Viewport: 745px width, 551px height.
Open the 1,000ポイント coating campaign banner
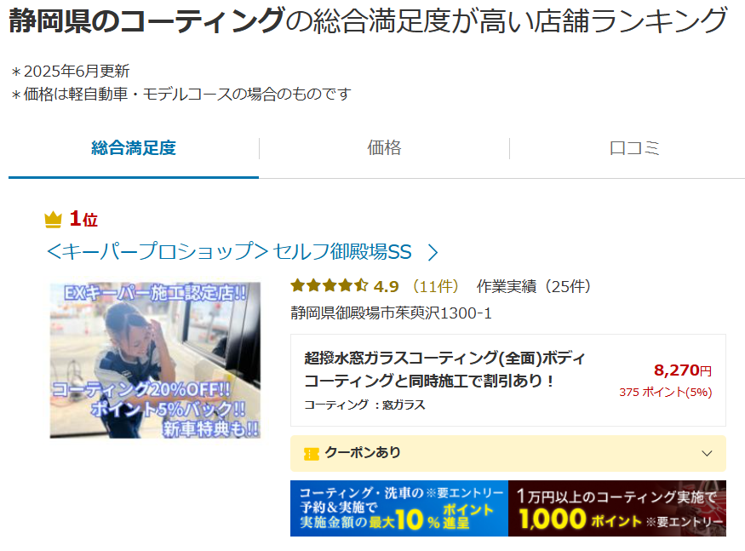point(617,508)
